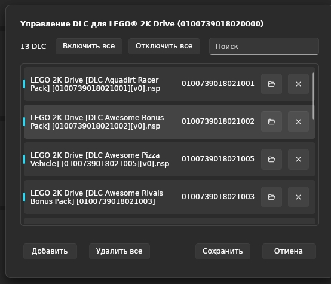Click Добавить to add a DLC
The width and height of the screenshot is (331, 284).
pos(50,251)
